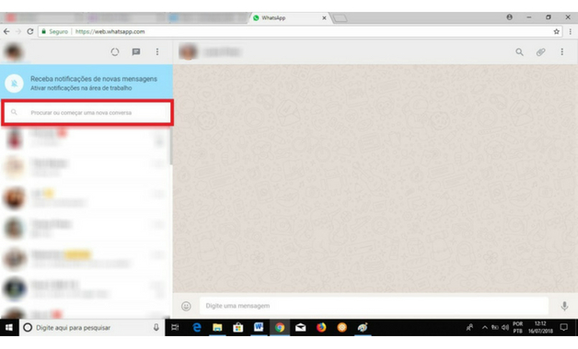Open the clock showing 12:12
Viewport: 578px width, 349px height.
pyautogui.click(x=540, y=327)
